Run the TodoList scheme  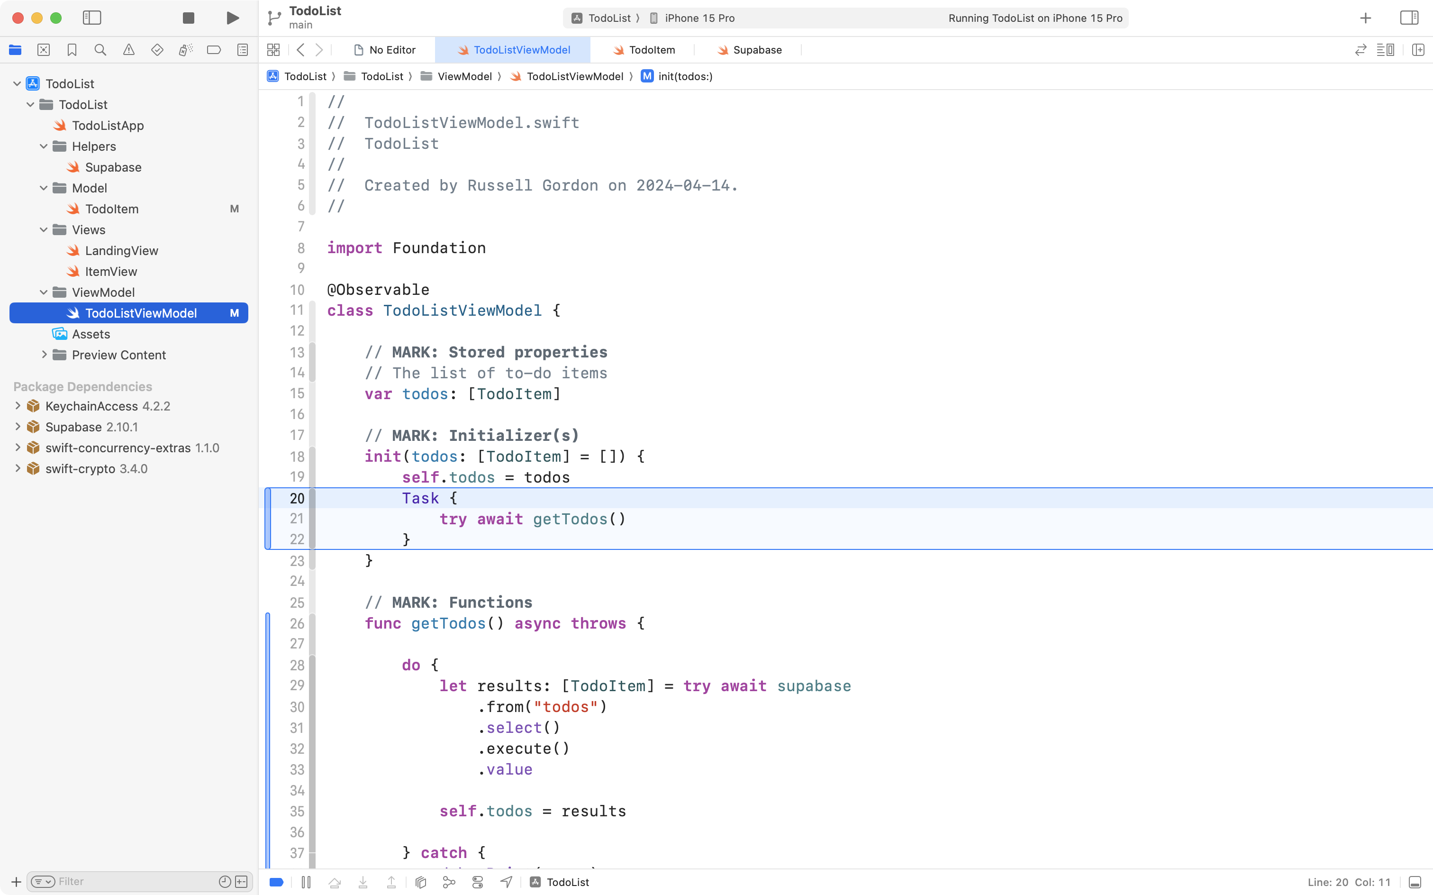[x=232, y=18]
